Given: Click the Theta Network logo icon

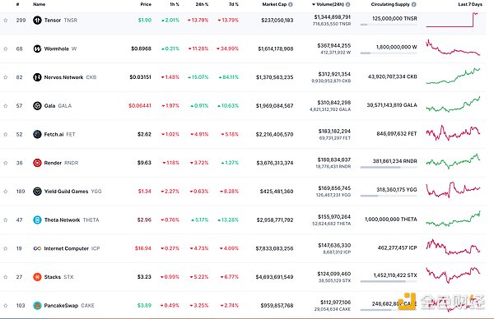Looking at the screenshot, I should click(x=37, y=220).
